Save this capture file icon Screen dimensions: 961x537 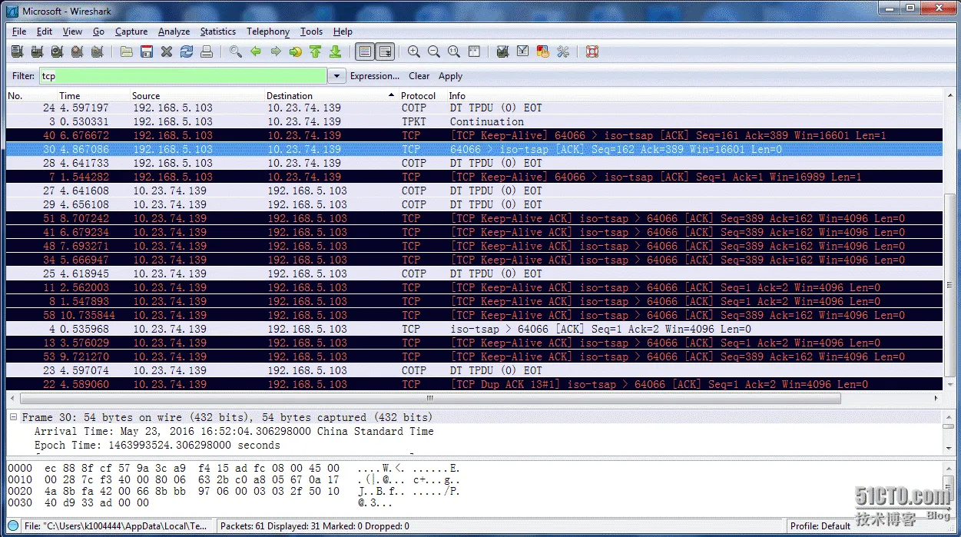click(x=147, y=51)
